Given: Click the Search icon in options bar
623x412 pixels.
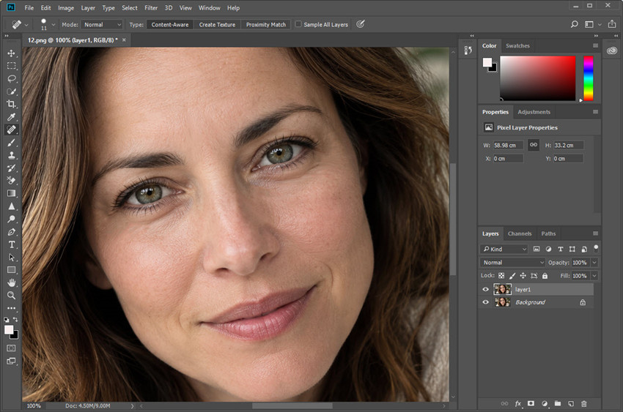Looking at the screenshot, I should click(x=574, y=24).
